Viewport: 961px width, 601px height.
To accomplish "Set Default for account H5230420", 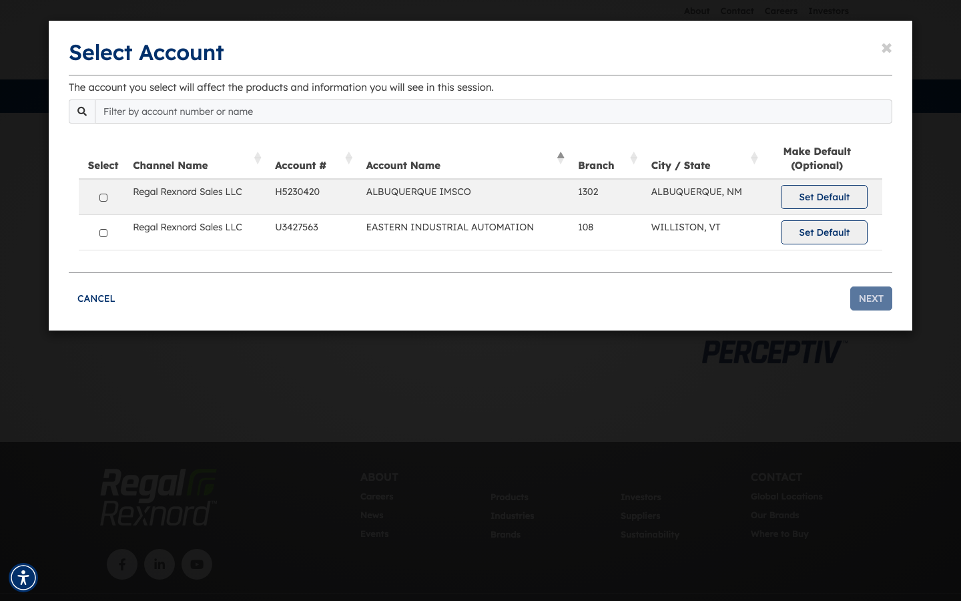I will click(x=824, y=197).
